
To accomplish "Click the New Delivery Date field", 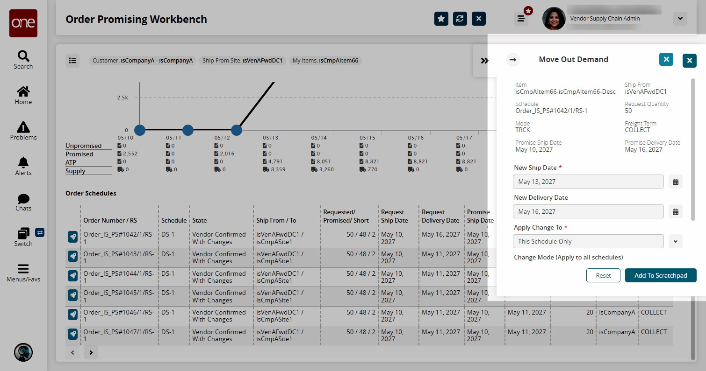I will click(588, 211).
